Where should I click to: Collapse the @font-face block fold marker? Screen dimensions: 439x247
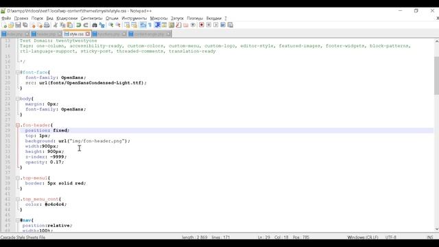(x=18, y=72)
